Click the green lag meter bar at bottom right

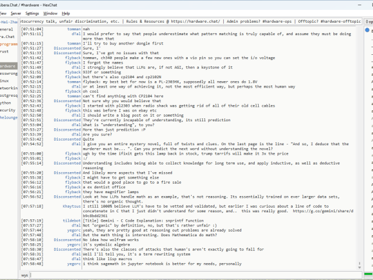(368, 275)
